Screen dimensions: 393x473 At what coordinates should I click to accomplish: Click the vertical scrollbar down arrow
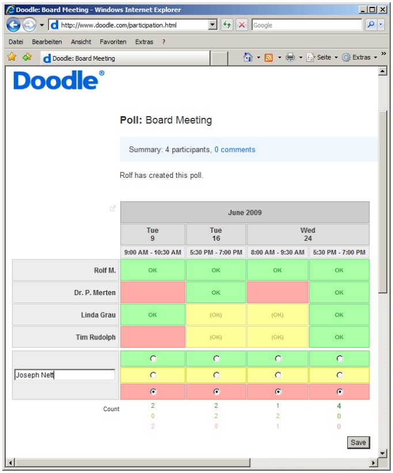click(383, 453)
